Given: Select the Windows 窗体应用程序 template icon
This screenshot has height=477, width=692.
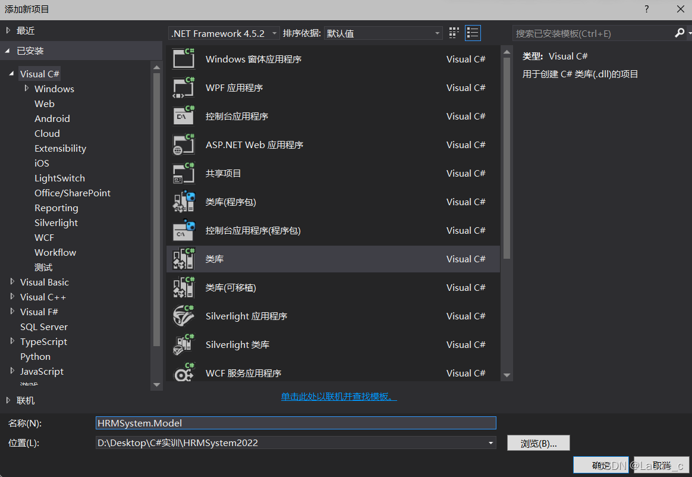Looking at the screenshot, I should [184, 59].
